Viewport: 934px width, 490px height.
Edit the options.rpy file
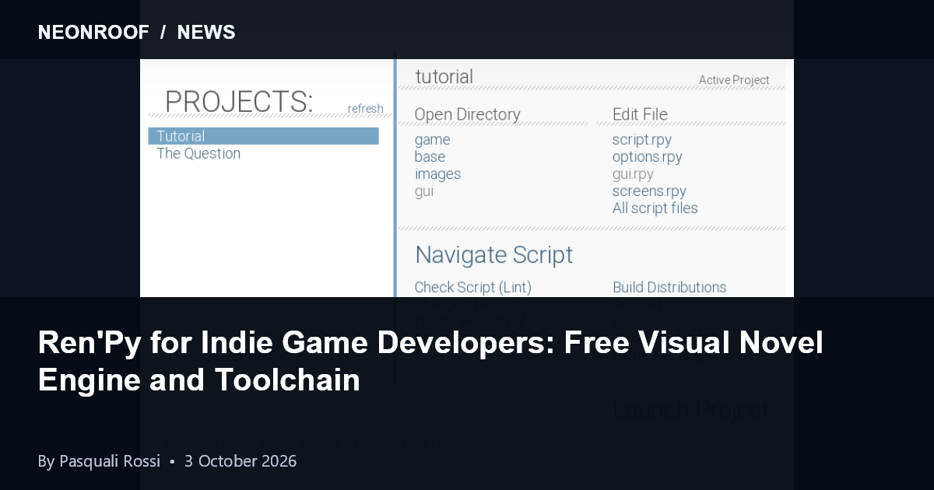pyautogui.click(x=647, y=156)
